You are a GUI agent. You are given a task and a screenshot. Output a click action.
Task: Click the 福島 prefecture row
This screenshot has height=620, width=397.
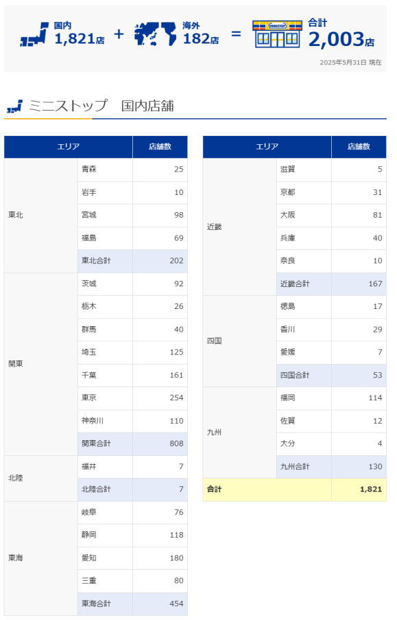click(132, 238)
